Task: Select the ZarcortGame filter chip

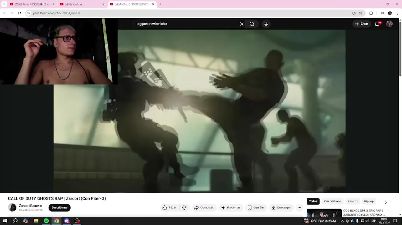Action: coord(332,202)
